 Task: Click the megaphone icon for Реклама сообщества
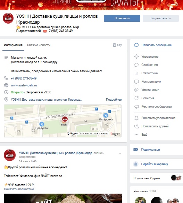[x=136, y=107]
